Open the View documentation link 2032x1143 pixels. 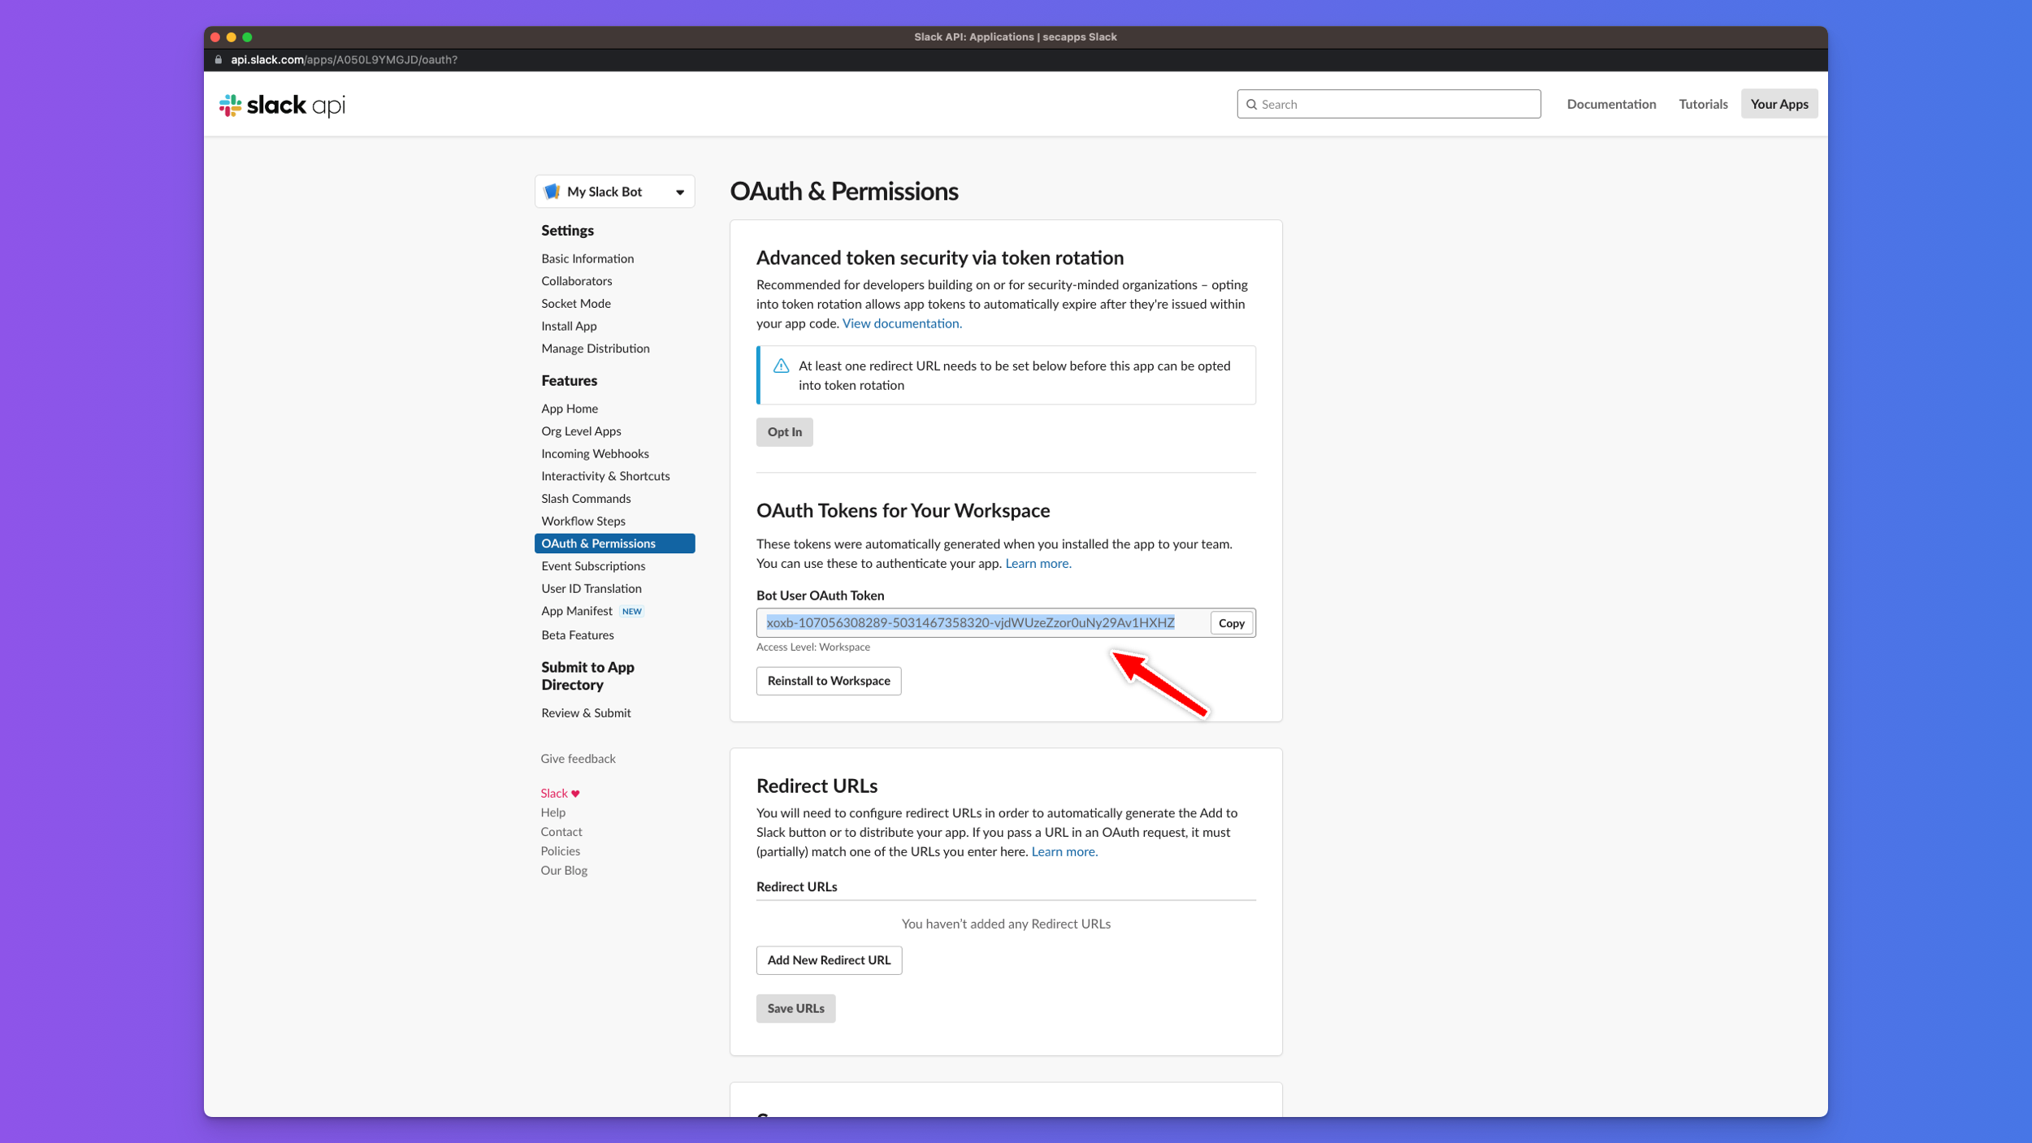[x=901, y=323]
